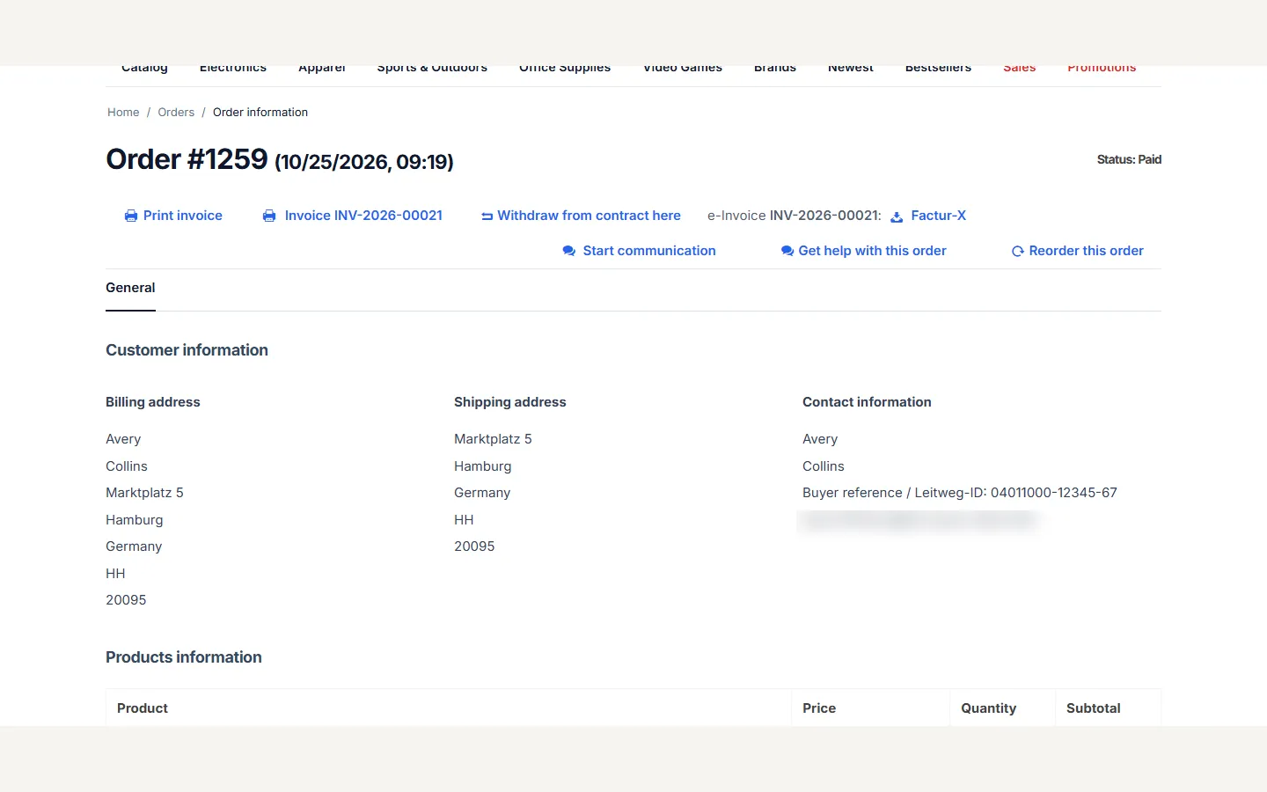Go to Orders breadcrumb

click(176, 112)
